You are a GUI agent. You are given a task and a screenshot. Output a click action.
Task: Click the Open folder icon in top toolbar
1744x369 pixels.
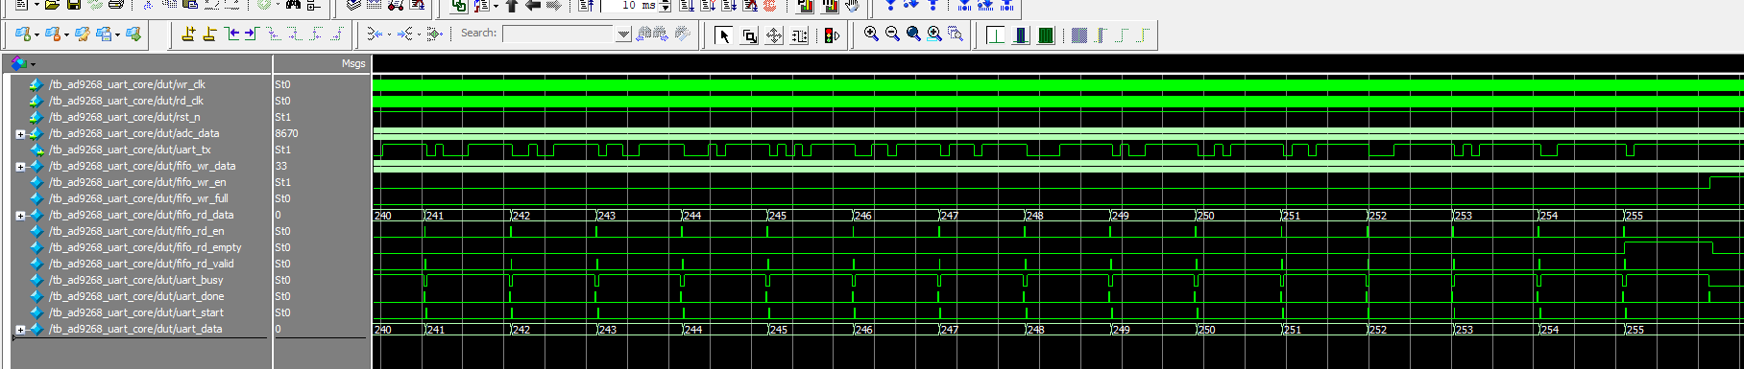pyautogui.click(x=53, y=5)
